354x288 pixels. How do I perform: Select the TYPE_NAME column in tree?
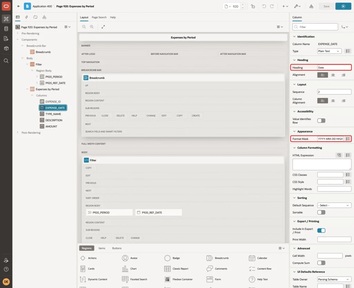coord(53,114)
